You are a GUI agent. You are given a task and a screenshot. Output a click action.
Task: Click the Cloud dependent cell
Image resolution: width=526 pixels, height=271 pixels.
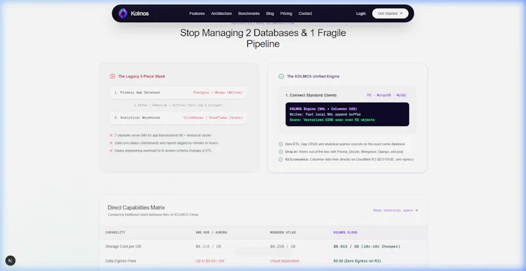285,261
